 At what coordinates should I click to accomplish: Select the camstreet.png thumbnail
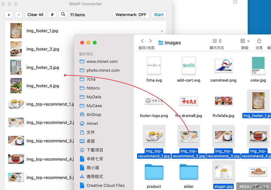pyautogui.click(x=223, y=66)
